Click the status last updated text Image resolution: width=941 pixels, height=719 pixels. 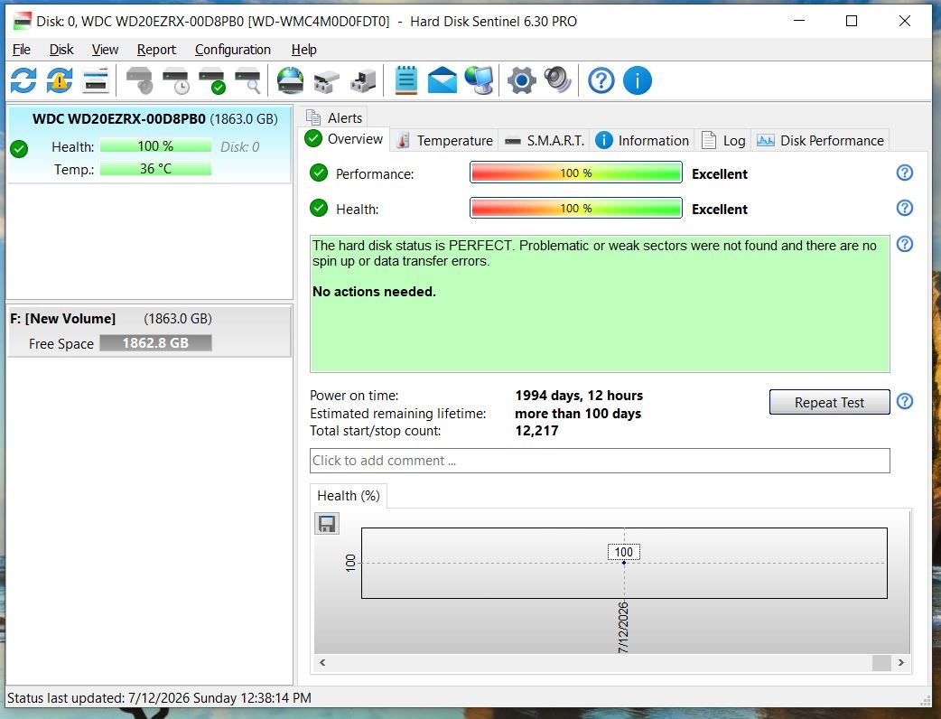pyautogui.click(x=159, y=698)
